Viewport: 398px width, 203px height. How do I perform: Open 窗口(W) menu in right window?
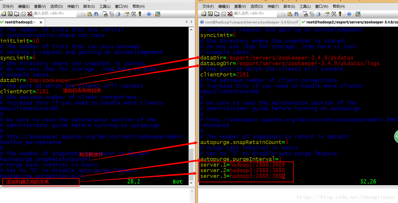coord(322,6)
